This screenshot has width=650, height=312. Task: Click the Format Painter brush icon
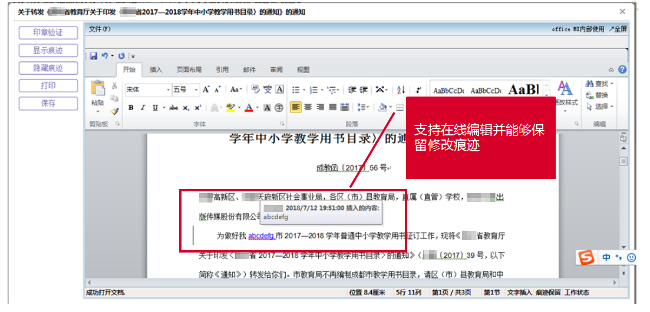(114, 111)
